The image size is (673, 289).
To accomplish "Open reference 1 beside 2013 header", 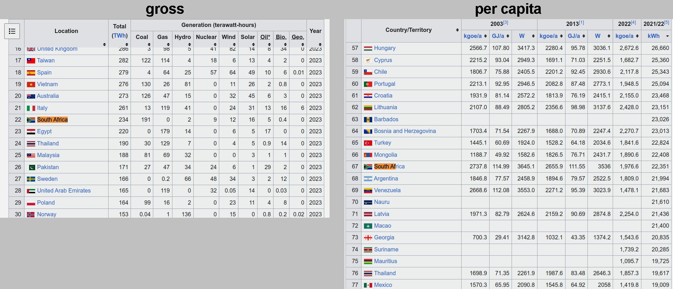I will coord(581,22).
